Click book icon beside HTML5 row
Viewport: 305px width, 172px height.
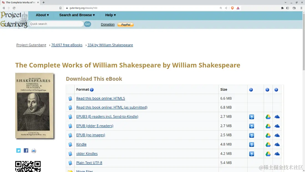tap(70, 98)
